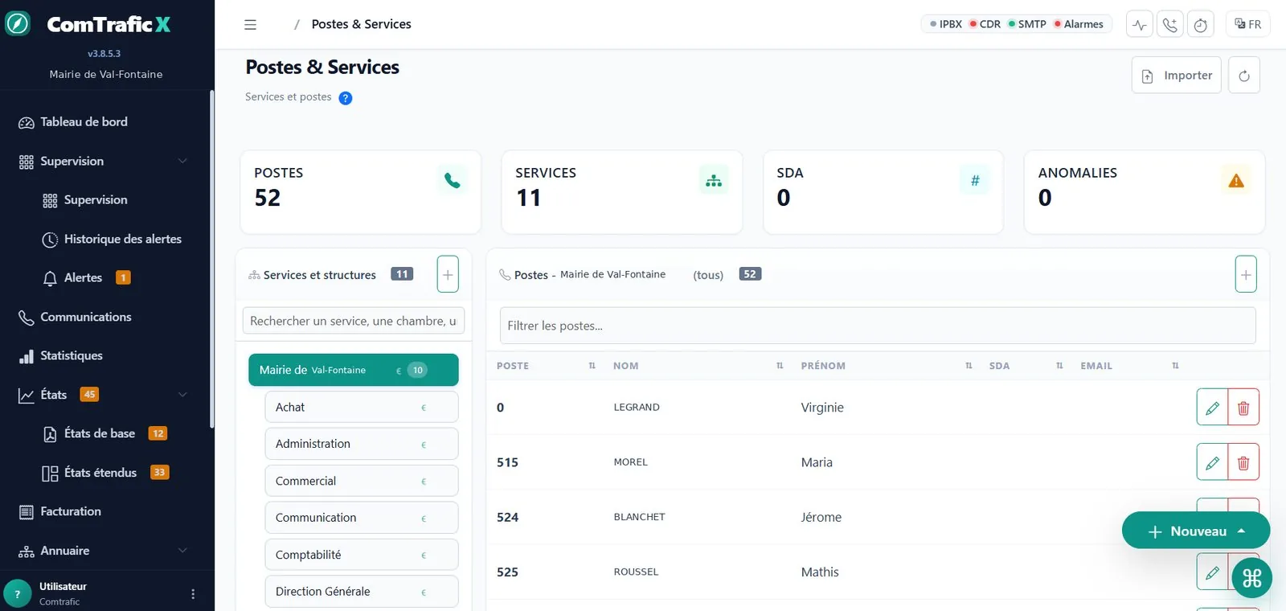Screen dimensions: 1286x611
Task: Open the phone call icon in header
Action: click(1170, 25)
